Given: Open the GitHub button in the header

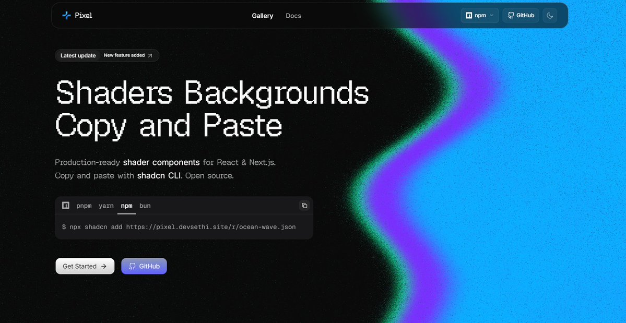Looking at the screenshot, I should pyautogui.click(x=521, y=16).
